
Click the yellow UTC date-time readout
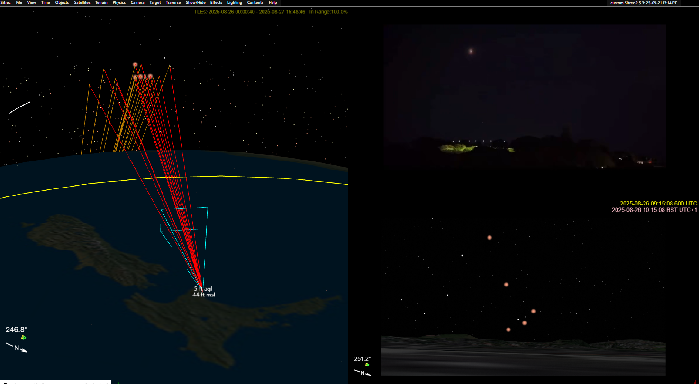(x=658, y=204)
